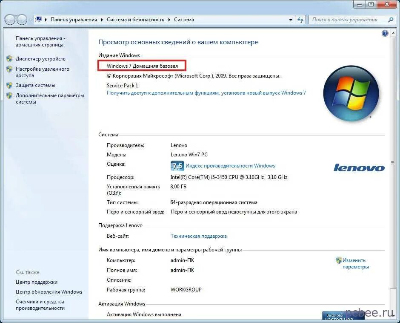Click the Lenovo logo
This screenshot has width=400, height=323.
point(359,167)
